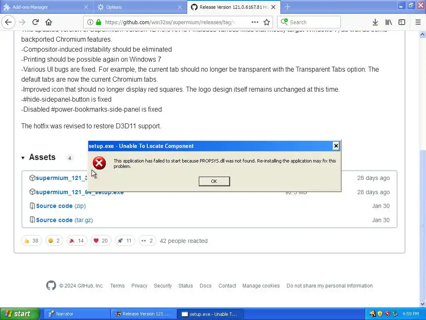Open the Privacy footer link
Screen dimensions: 426x320
(139, 286)
